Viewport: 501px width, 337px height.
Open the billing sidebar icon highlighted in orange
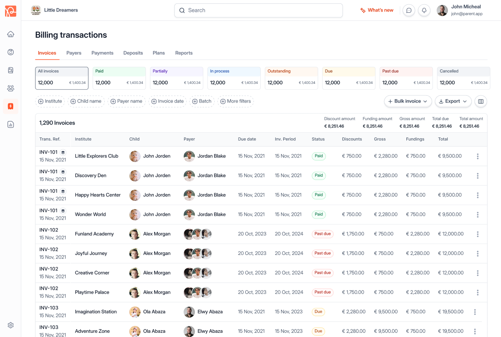[10, 106]
